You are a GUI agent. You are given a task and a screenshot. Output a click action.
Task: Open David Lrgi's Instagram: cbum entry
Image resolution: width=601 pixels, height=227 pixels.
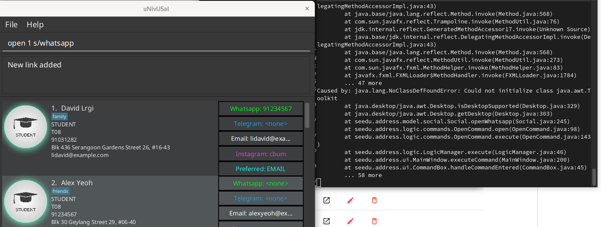coord(261,154)
